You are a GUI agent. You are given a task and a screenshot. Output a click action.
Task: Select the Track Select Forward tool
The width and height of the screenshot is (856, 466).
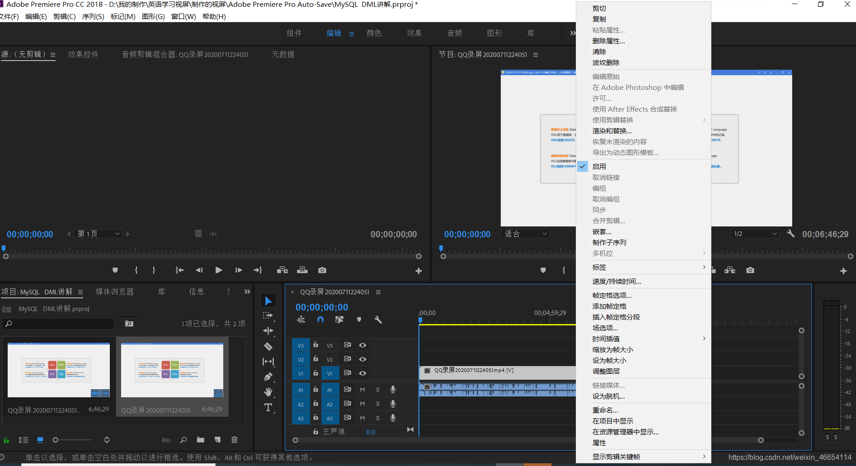(x=268, y=315)
